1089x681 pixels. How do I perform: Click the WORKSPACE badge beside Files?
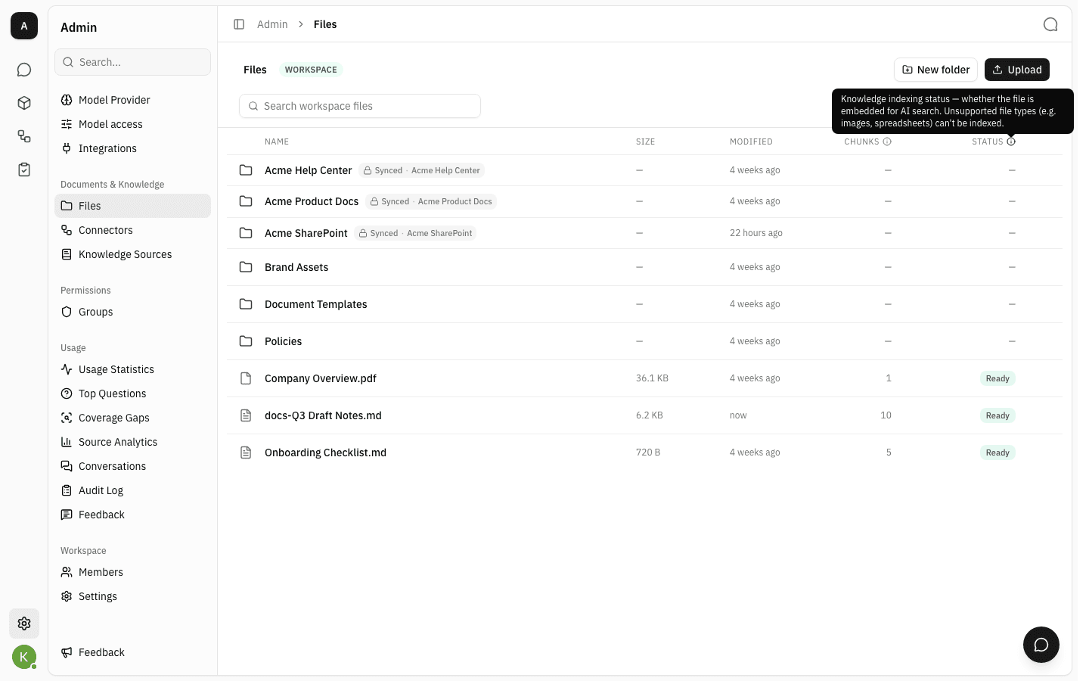point(311,70)
